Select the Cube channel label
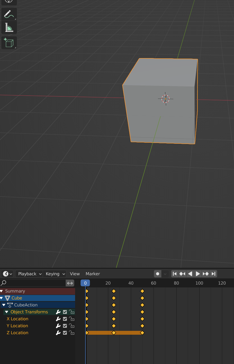Screen dimensions: 234x364 click(17, 298)
